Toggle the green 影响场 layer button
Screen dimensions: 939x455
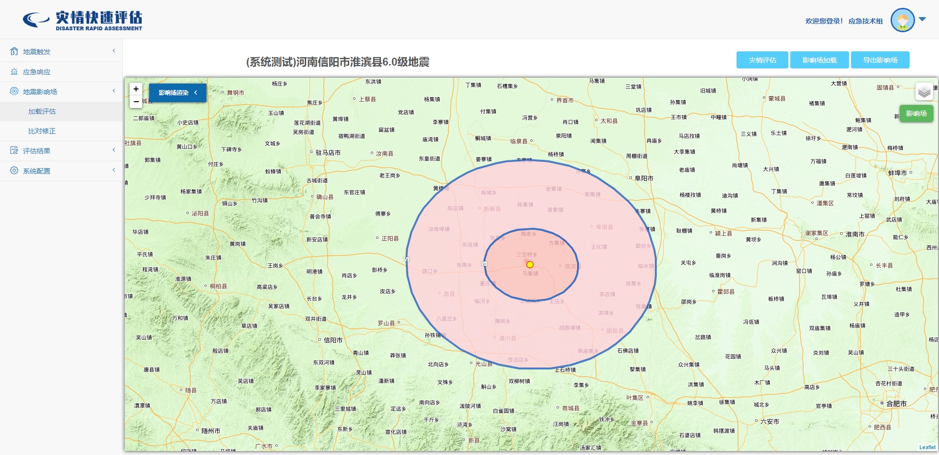(916, 113)
